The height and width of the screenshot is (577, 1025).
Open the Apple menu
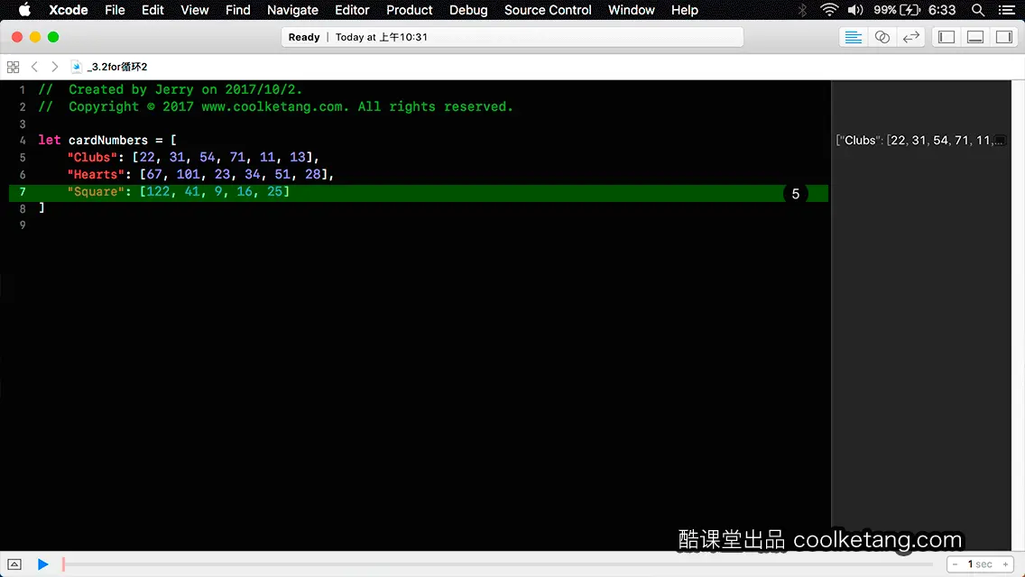(24, 10)
